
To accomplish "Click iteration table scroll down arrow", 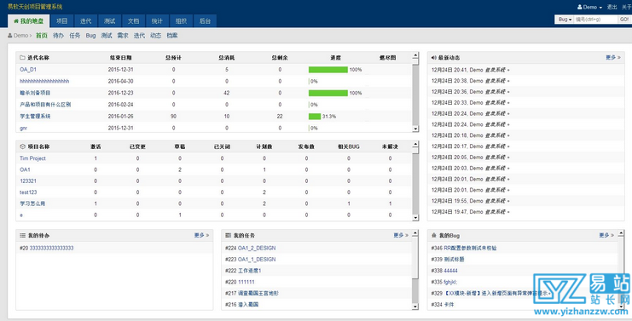I will coord(415,129).
